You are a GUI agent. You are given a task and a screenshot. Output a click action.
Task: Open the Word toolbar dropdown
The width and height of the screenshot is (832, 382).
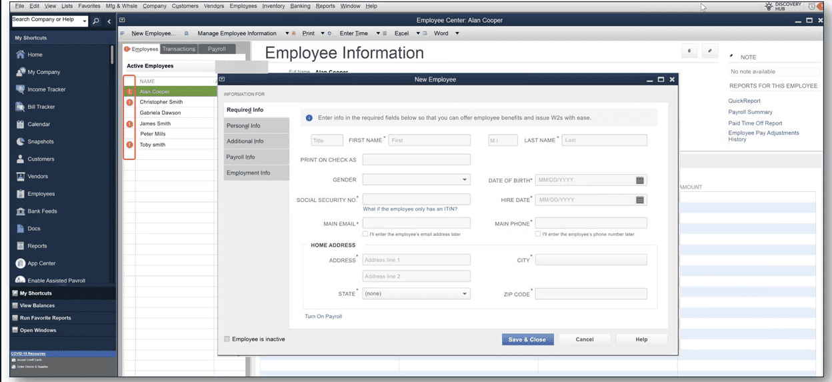pos(457,33)
